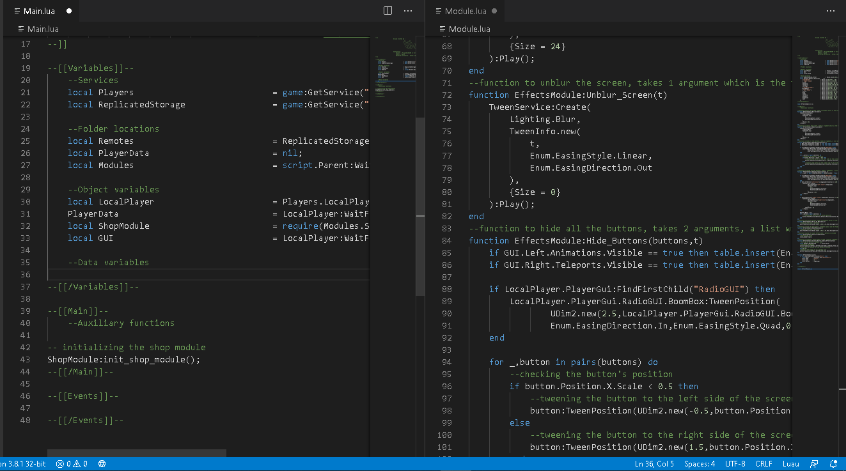The height and width of the screenshot is (471, 846).
Task: Switch to the Module.lua tab
Action: pyautogui.click(x=465, y=12)
